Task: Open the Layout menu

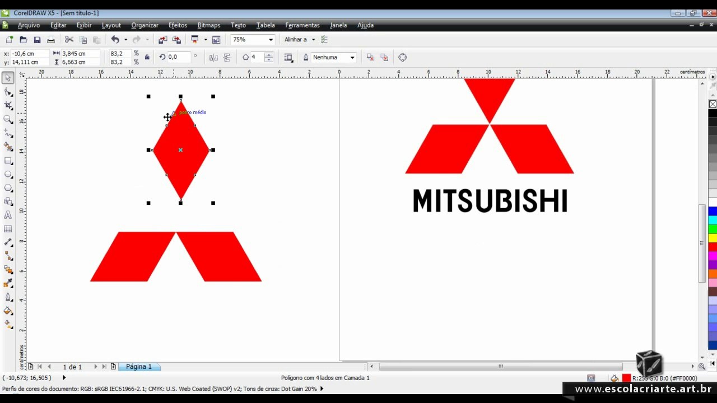Action: click(x=111, y=25)
